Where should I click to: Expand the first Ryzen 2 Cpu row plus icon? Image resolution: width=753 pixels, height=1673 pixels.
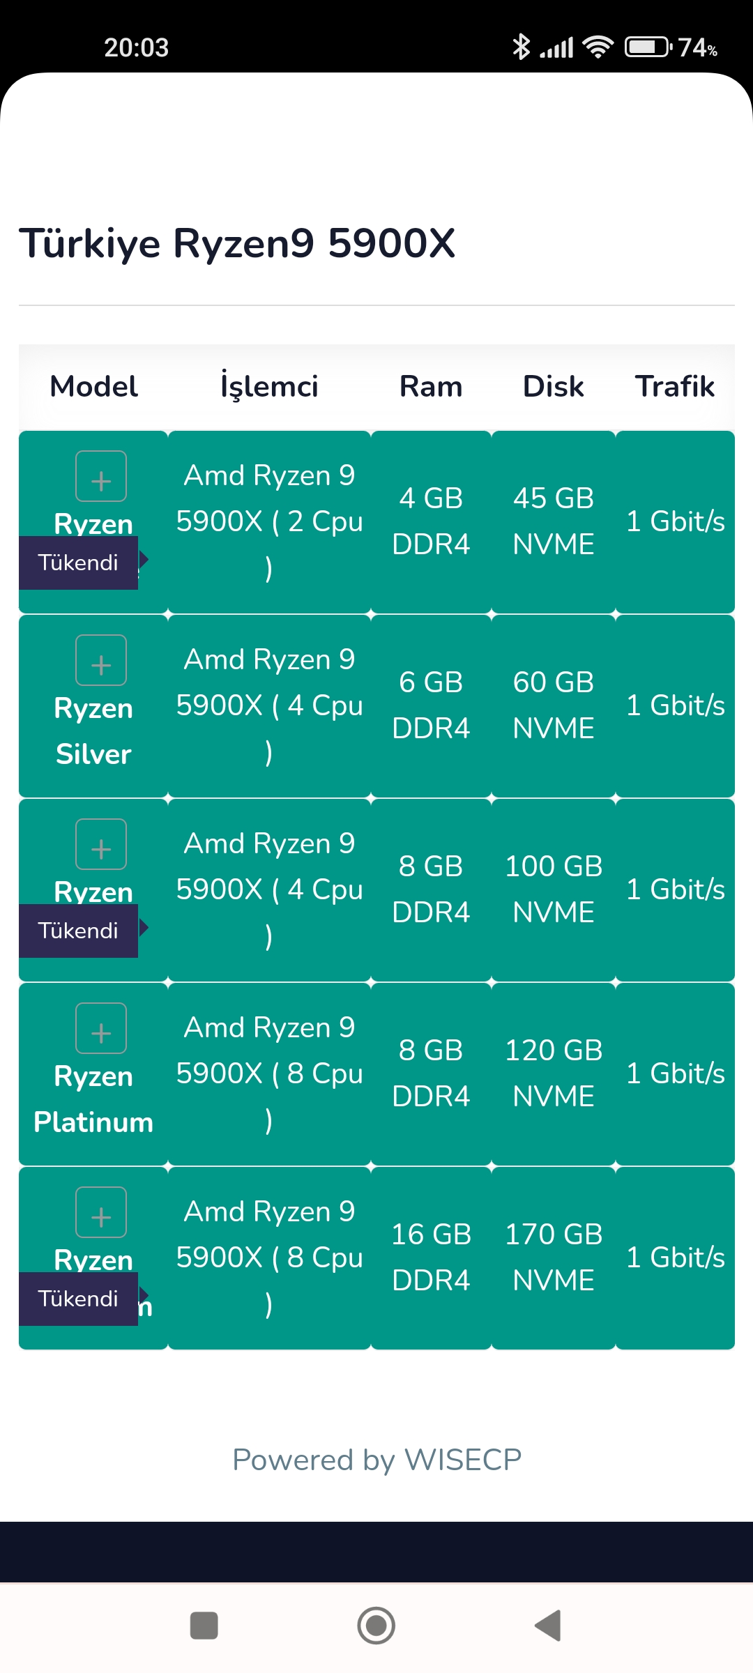click(101, 476)
